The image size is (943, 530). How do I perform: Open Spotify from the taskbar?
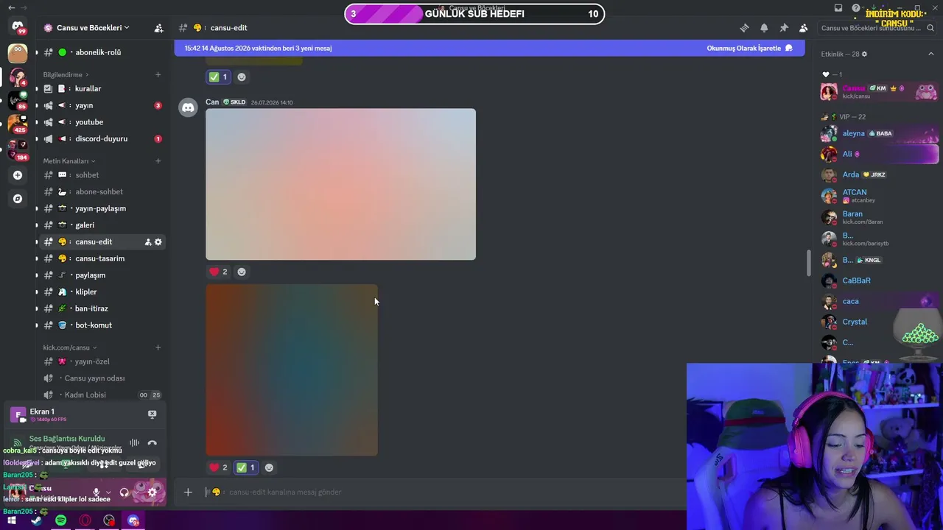60,520
